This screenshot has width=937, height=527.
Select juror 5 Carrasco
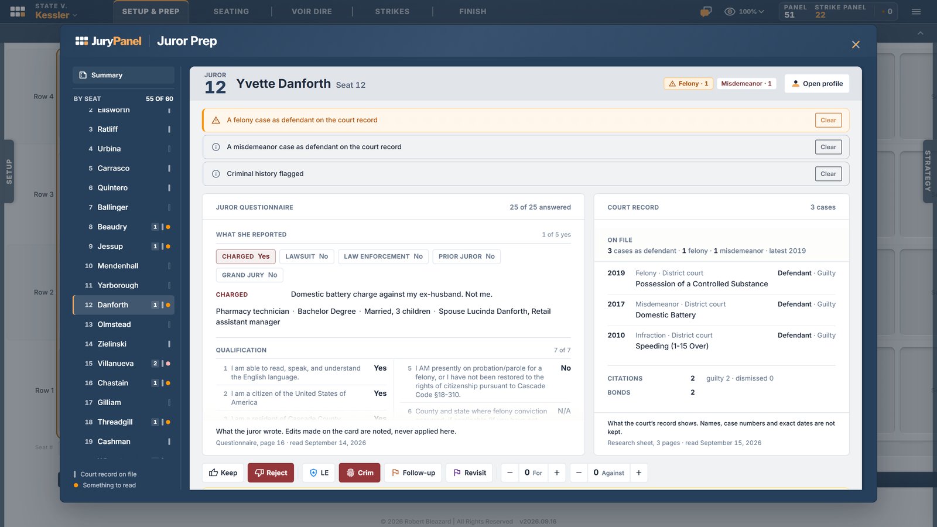pos(124,168)
